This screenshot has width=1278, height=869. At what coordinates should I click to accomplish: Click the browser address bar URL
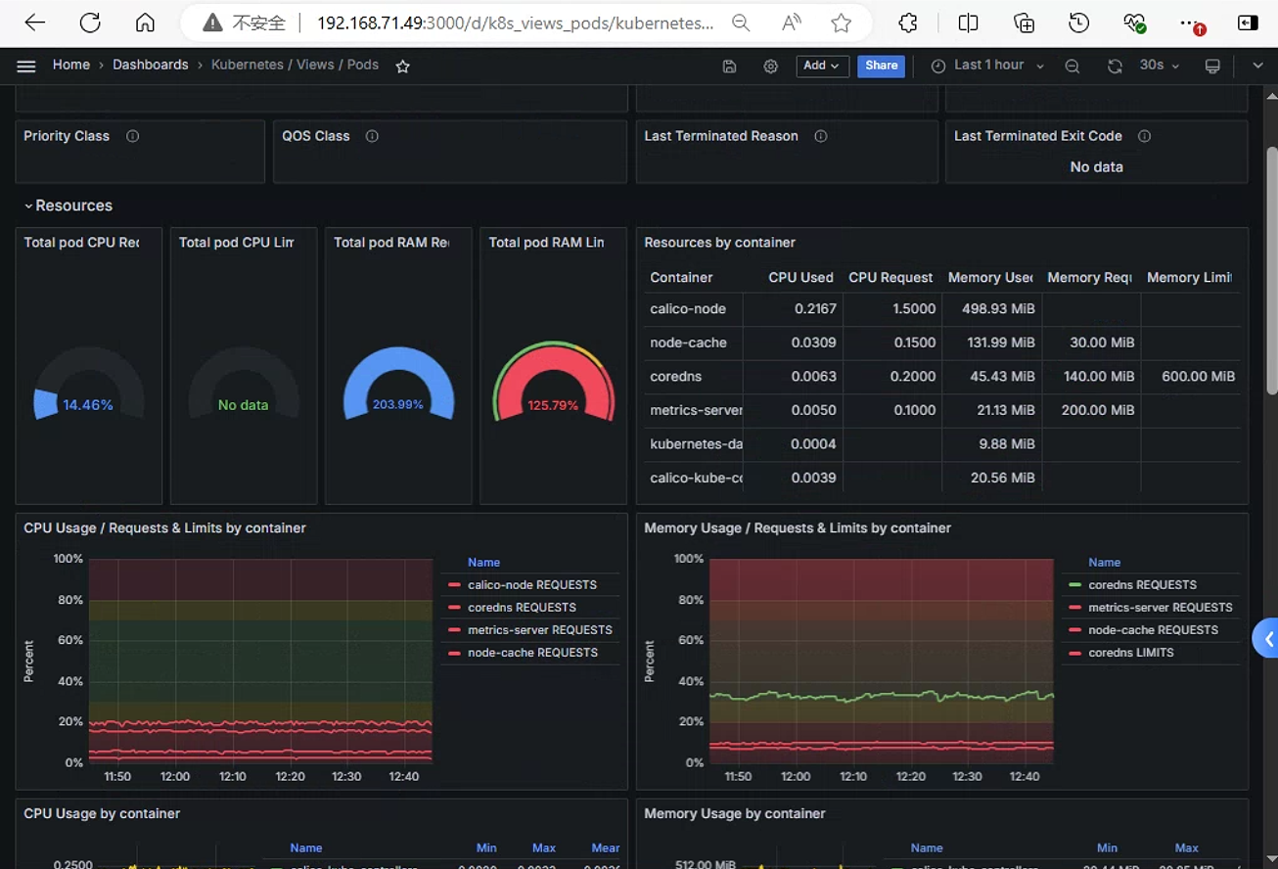(x=515, y=23)
